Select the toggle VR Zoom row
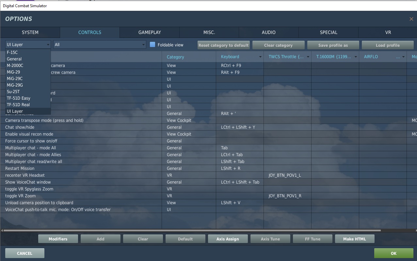 [x=208, y=196]
